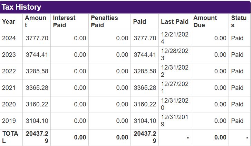Select the 2024 year cell
The image size is (251, 146).
pos(9,38)
